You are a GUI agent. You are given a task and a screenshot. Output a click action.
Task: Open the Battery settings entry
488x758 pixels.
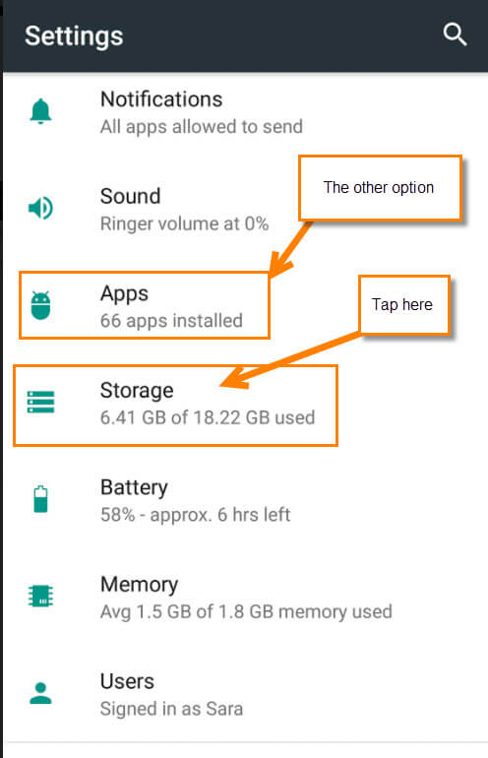[x=245, y=500]
